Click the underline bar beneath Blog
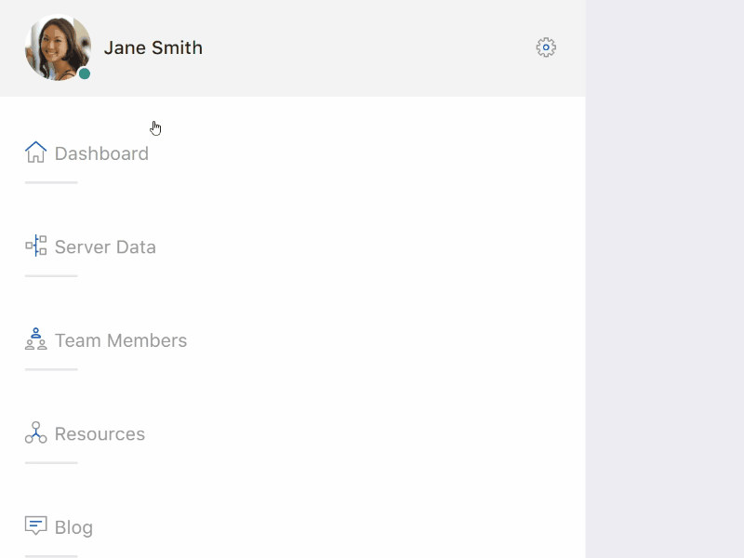 pos(51,555)
